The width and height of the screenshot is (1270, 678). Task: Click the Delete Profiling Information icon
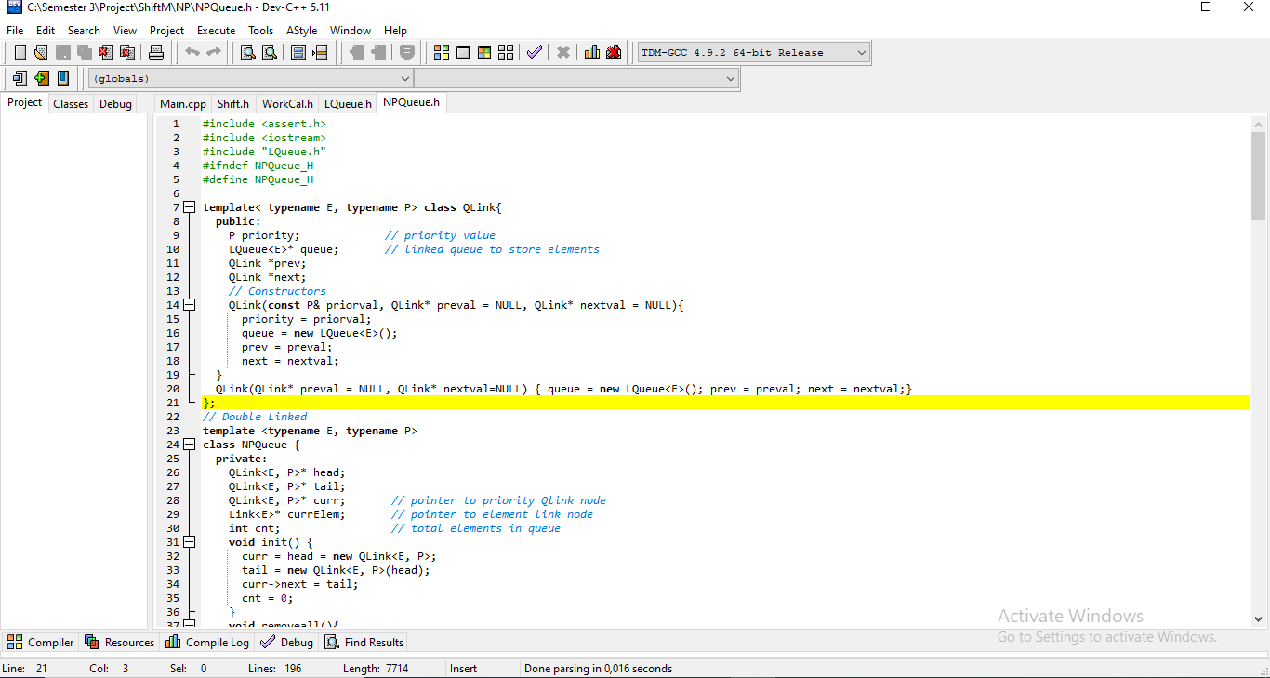(614, 52)
